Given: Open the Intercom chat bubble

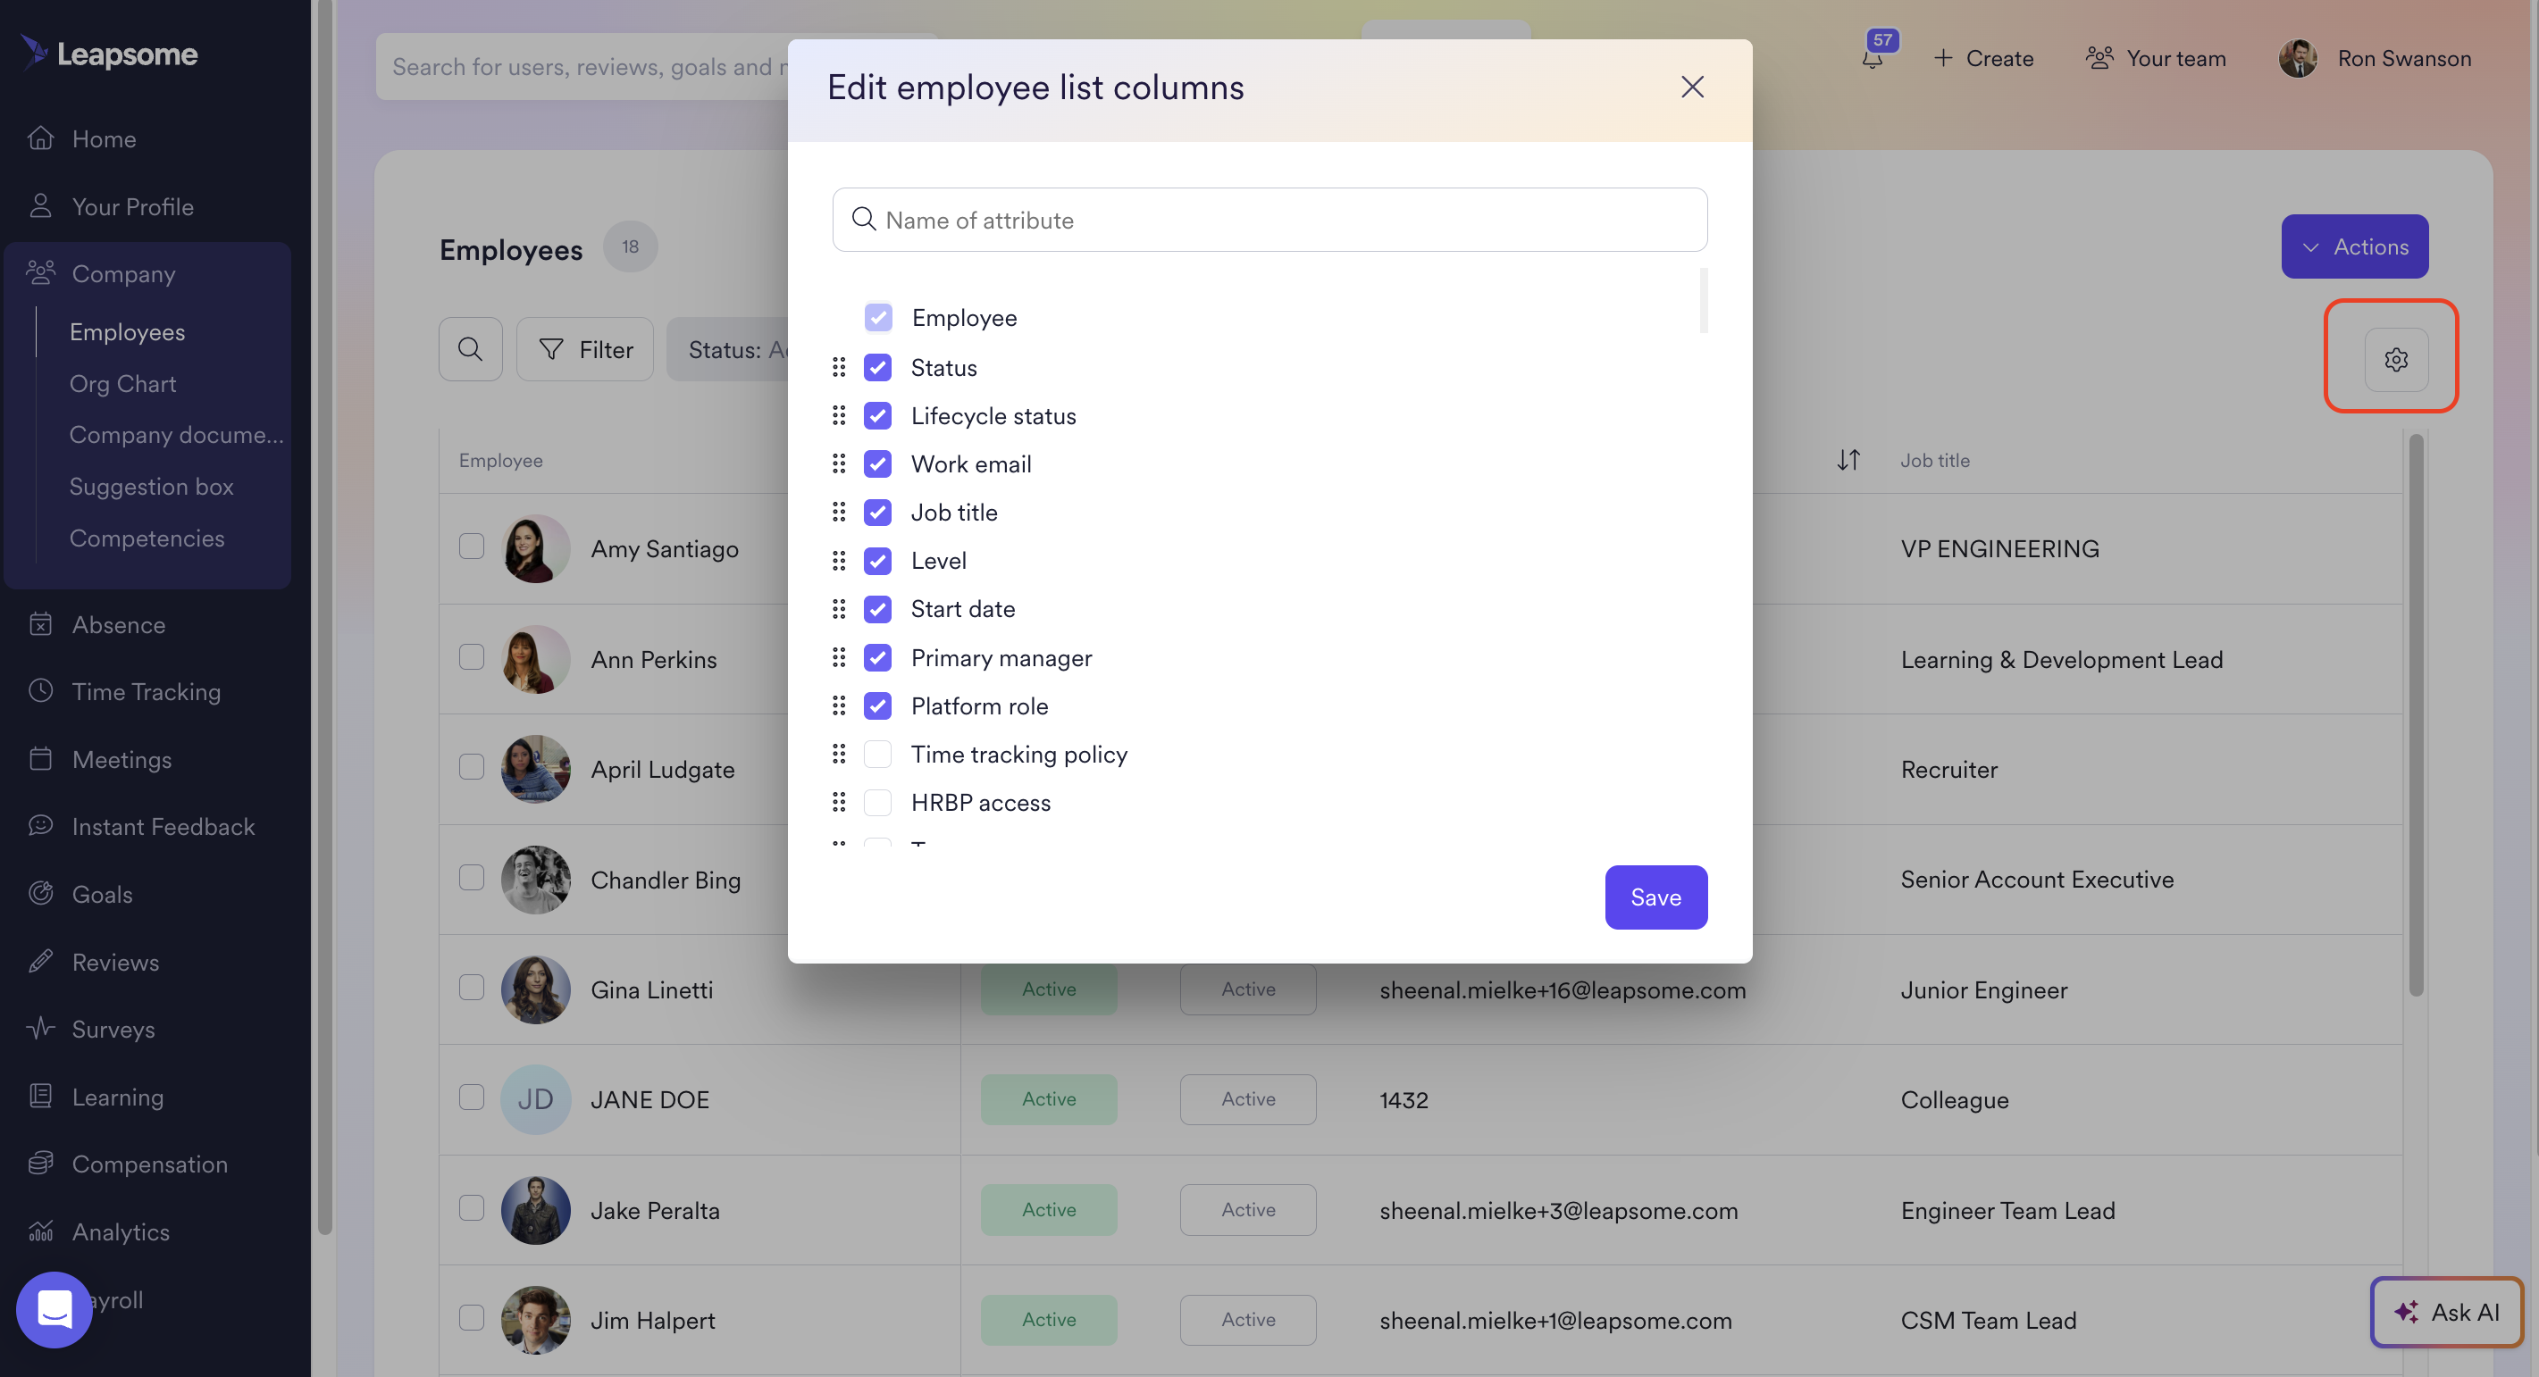Looking at the screenshot, I should pyautogui.click(x=54, y=1310).
